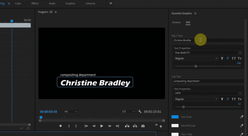Click the Program monitor blue playhead marker

click(41, 117)
